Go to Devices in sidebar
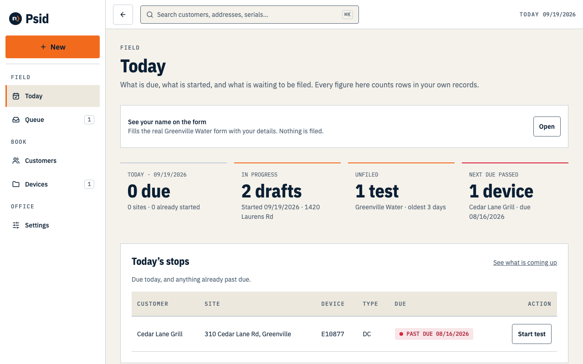The height and width of the screenshot is (364, 583). pos(52,184)
